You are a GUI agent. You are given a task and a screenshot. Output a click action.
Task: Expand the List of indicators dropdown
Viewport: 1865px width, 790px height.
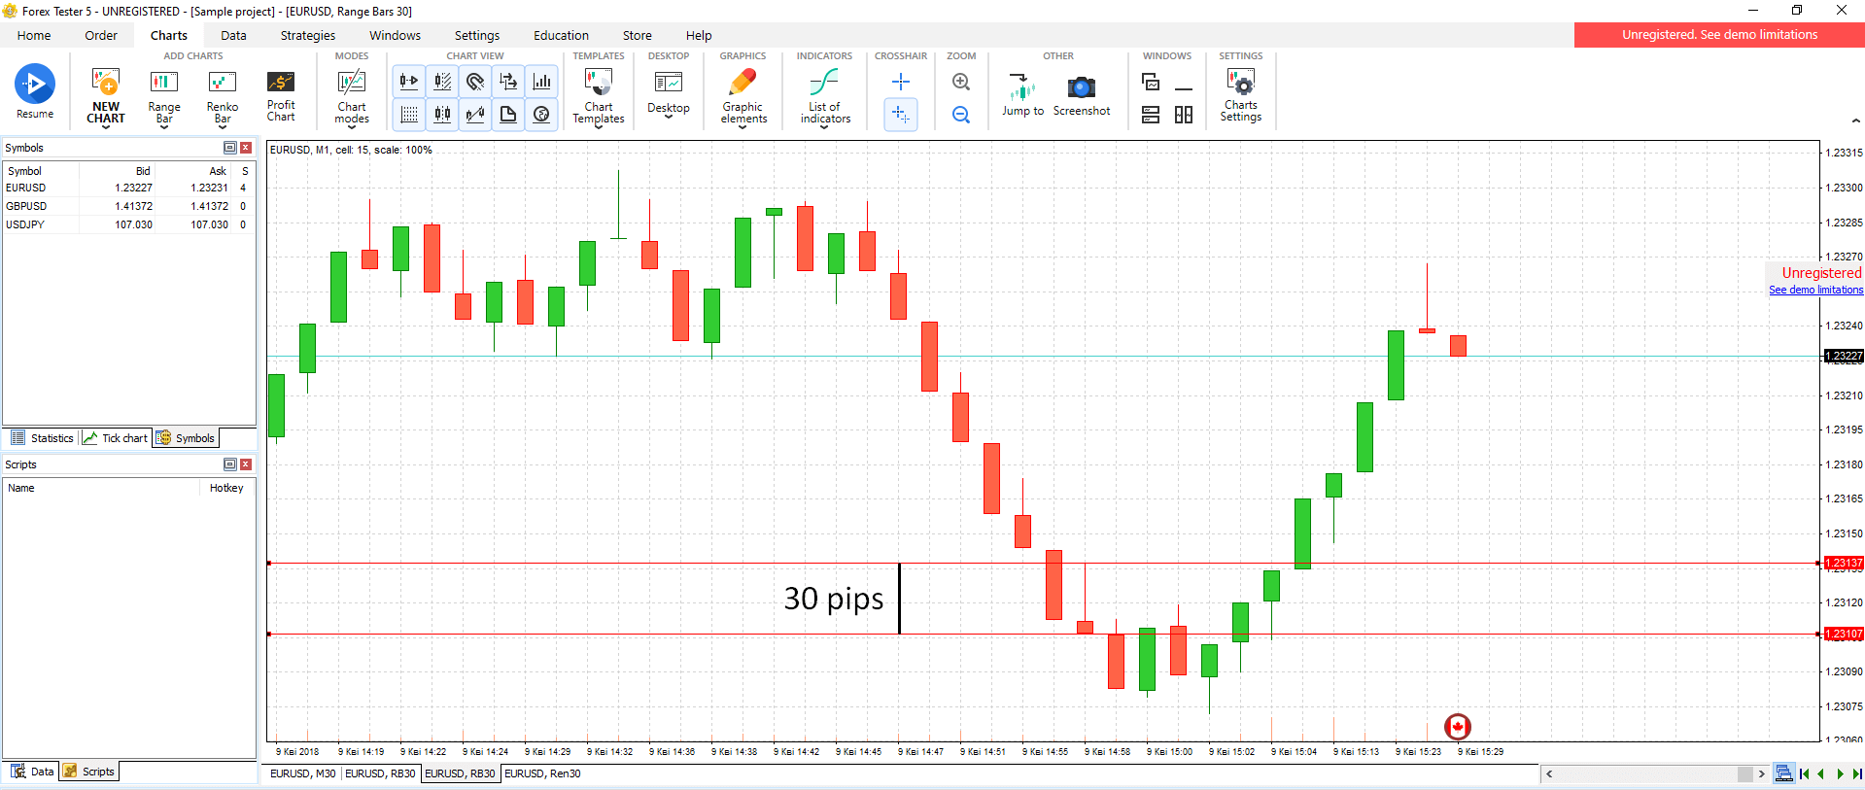[x=825, y=127]
